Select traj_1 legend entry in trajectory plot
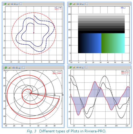133x134 pixels. [58, 8]
